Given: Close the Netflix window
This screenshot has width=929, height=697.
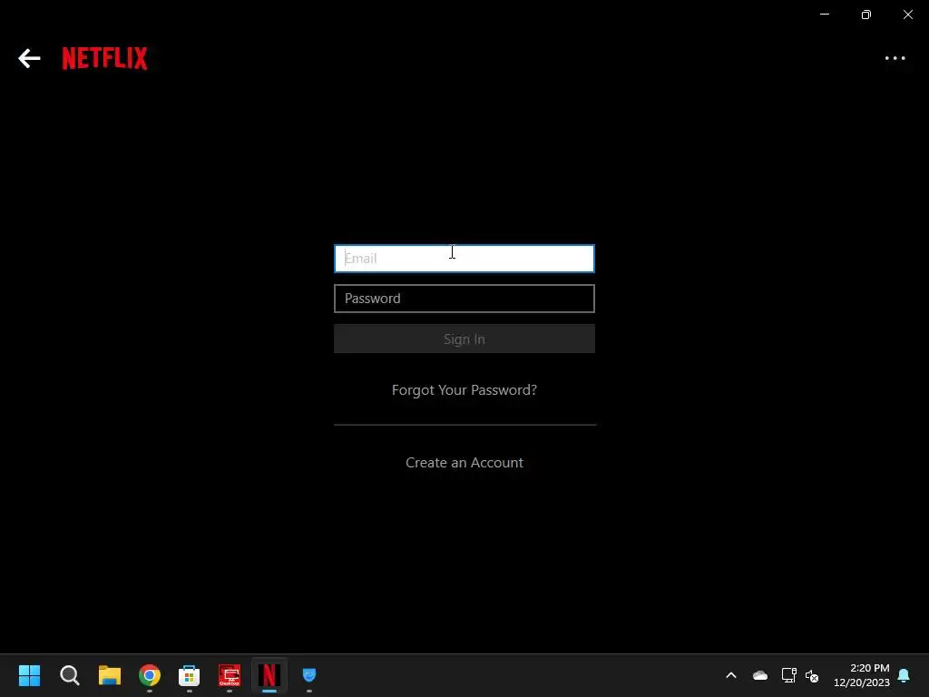Looking at the screenshot, I should tap(907, 15).
